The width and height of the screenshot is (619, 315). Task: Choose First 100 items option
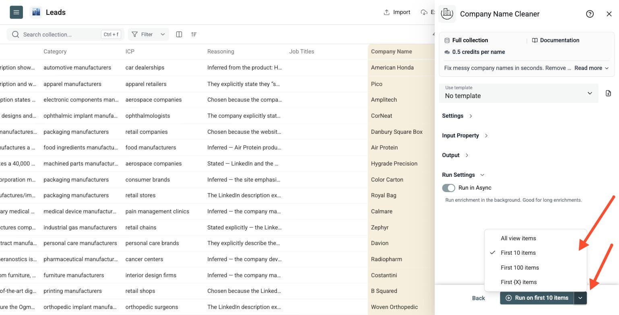click(x=536, y=268)
